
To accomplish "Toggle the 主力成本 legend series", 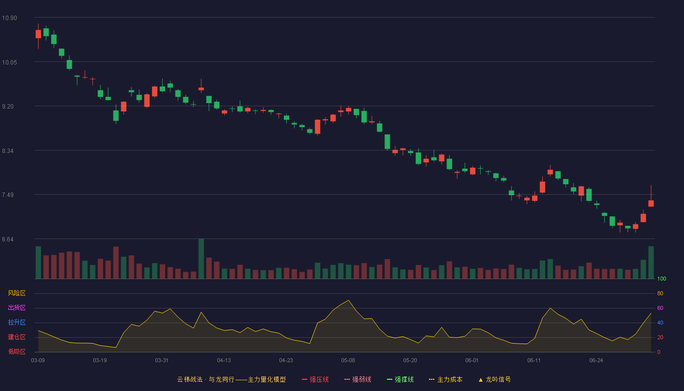I will (x=446, y=379).
